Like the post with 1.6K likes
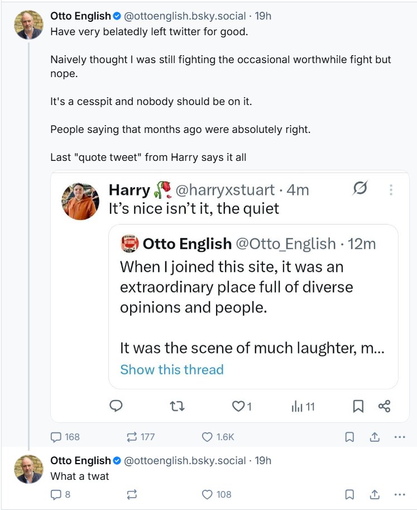The width and height of the screenshot is (417, 510). pos(208,437)
